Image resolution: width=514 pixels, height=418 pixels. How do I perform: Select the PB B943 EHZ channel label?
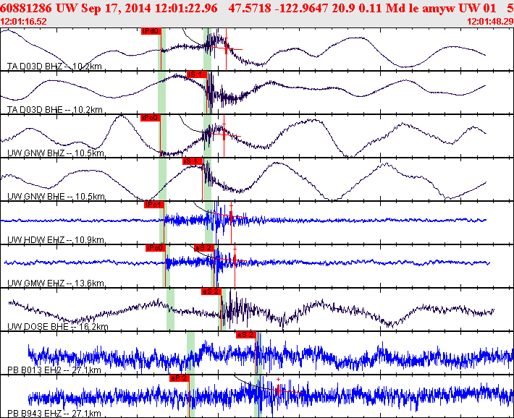[54, 414]
